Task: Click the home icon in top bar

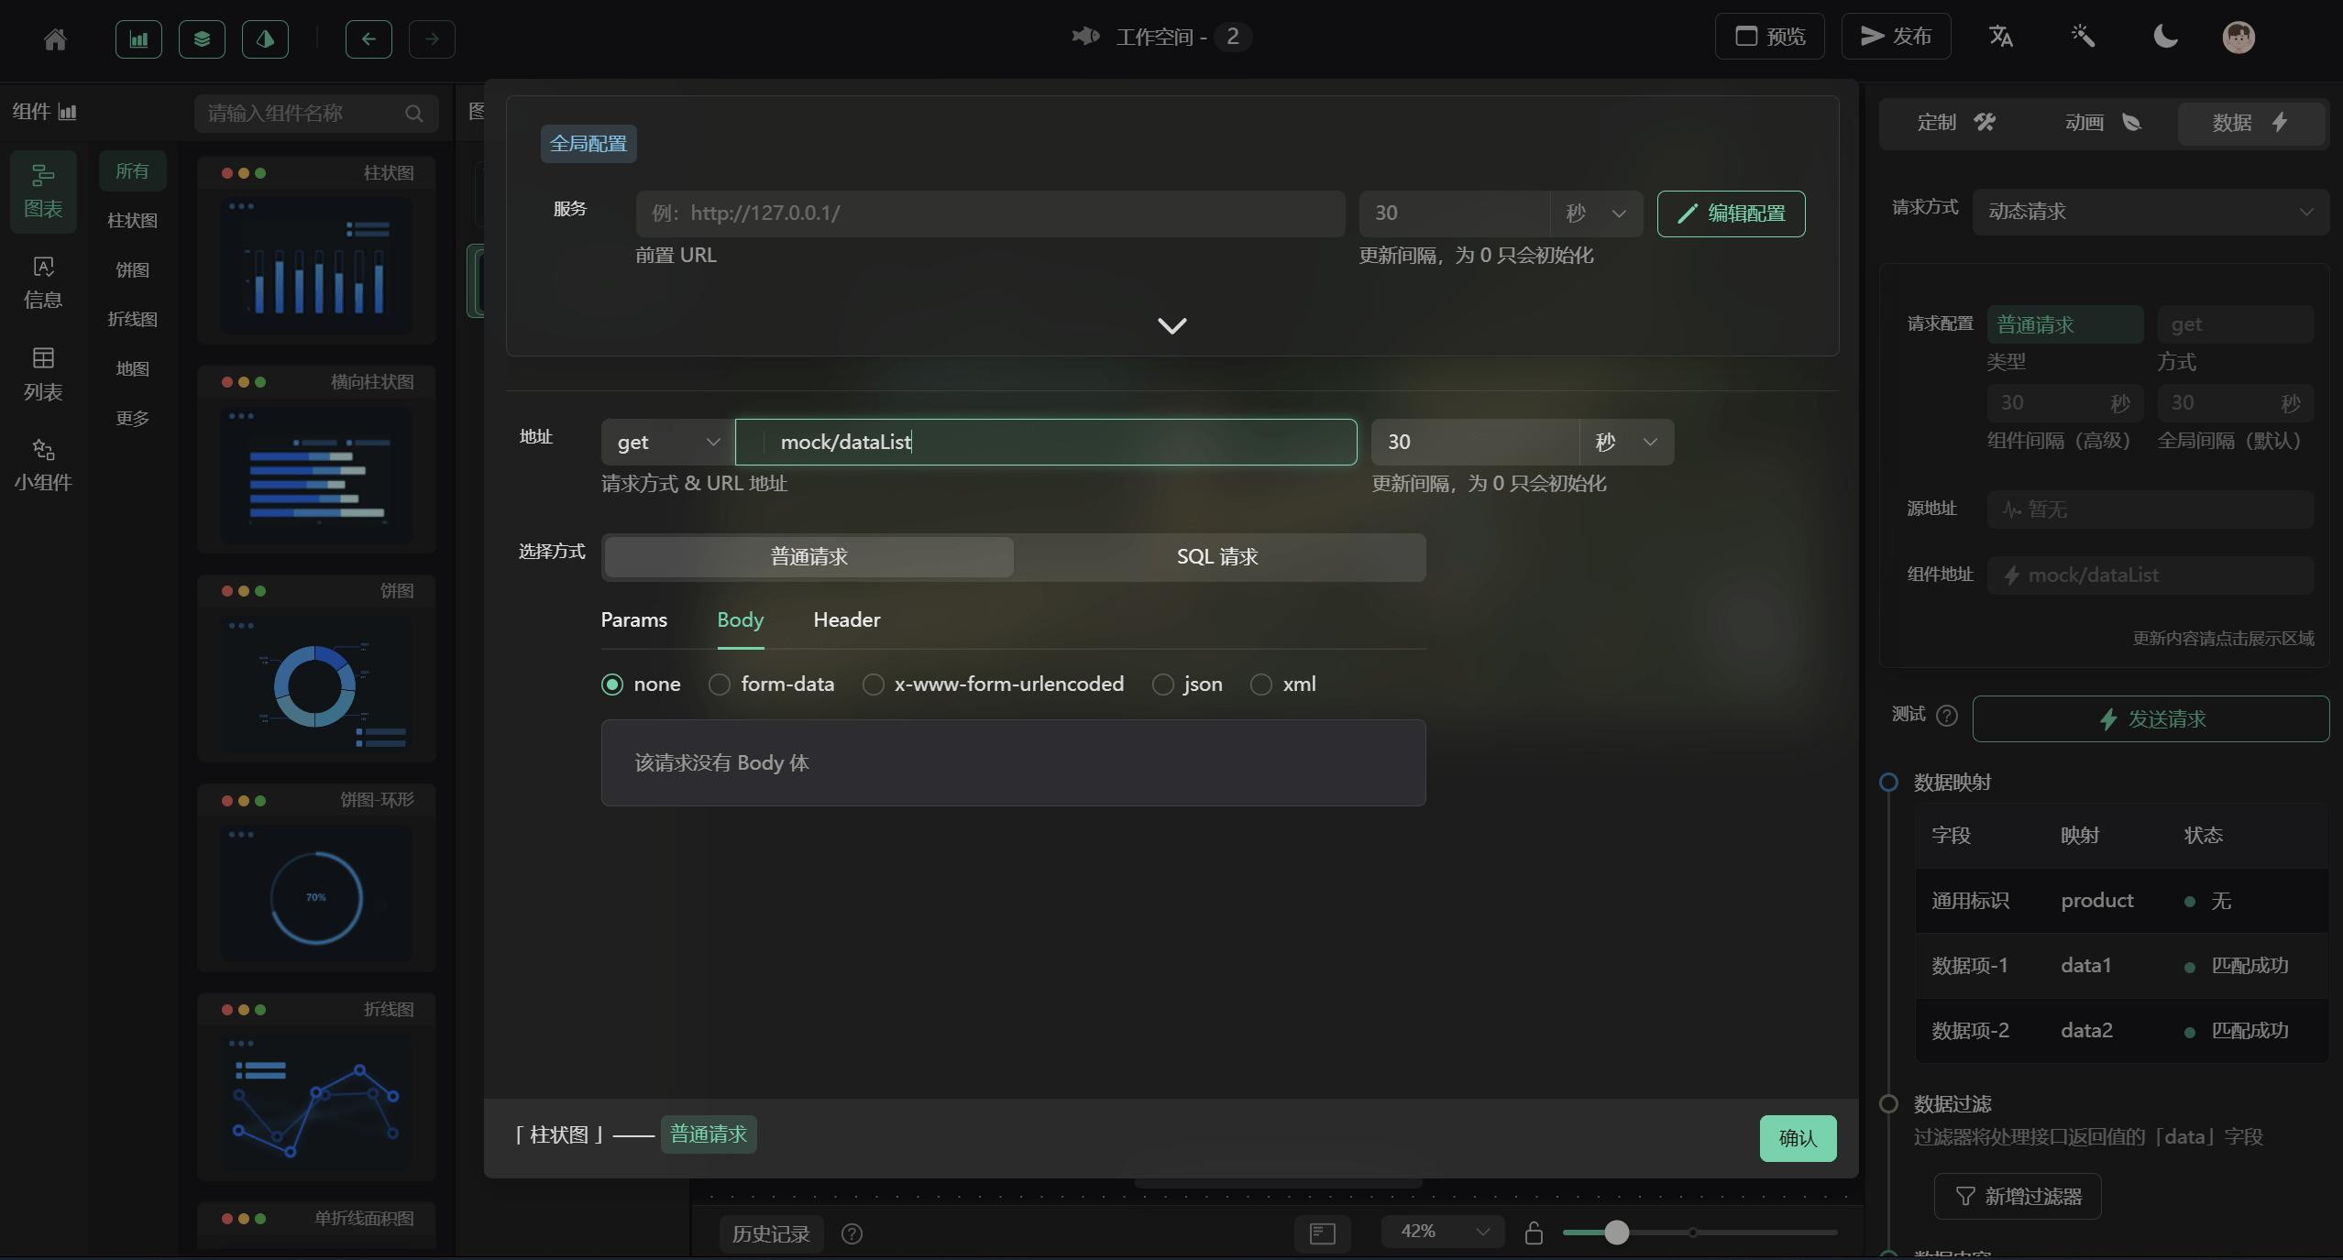Action: coord(55,38)
